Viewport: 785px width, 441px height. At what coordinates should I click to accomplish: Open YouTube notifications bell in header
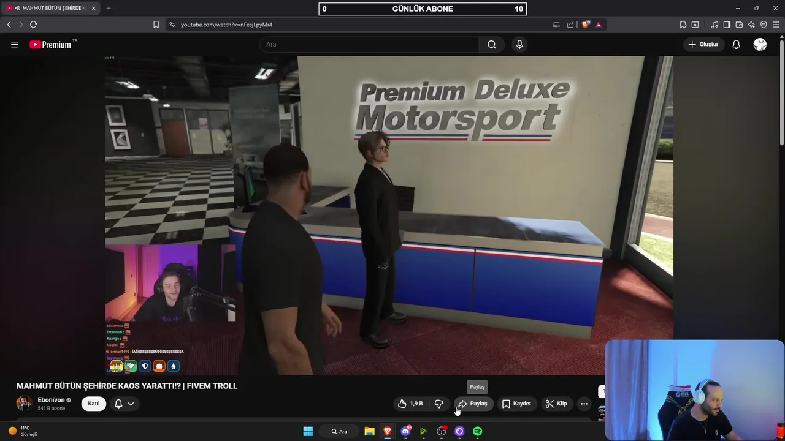736,44
